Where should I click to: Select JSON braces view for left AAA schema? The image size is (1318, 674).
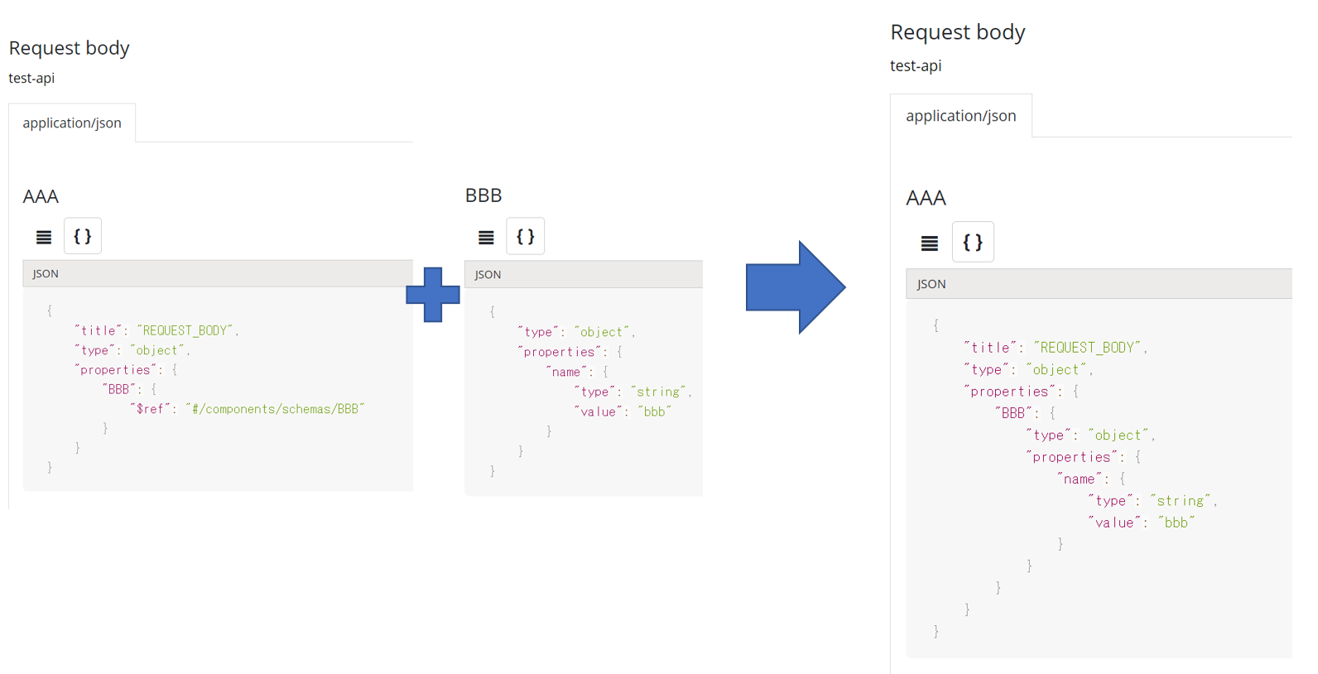pyautogui.click(x=83, y=237)
